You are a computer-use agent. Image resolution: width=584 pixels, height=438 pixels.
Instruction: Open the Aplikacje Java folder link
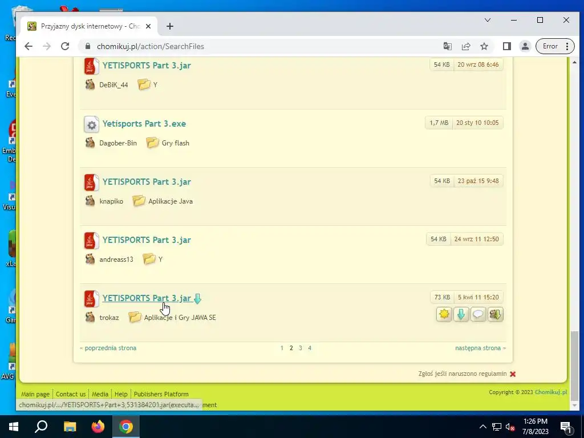click(x=171, y=201)
